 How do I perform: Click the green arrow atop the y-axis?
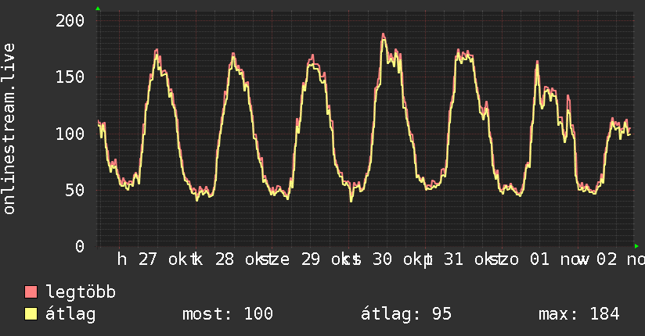tap(98, 9)
